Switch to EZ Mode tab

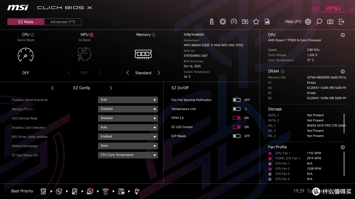coord(26,22)
